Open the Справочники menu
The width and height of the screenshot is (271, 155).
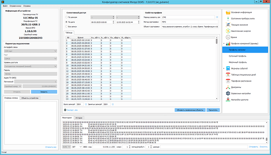(15, 6)
